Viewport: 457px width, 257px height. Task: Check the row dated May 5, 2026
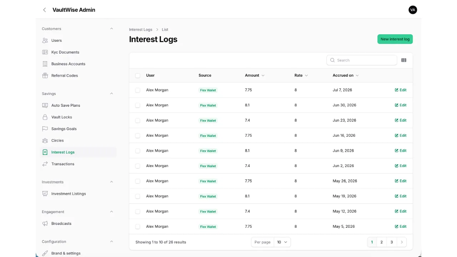click(x=138, y=227)
